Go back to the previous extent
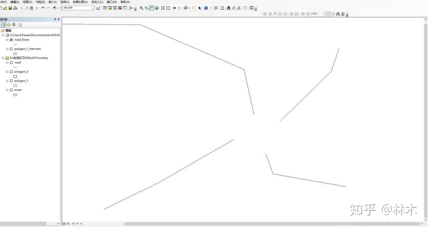 point(174,8)
